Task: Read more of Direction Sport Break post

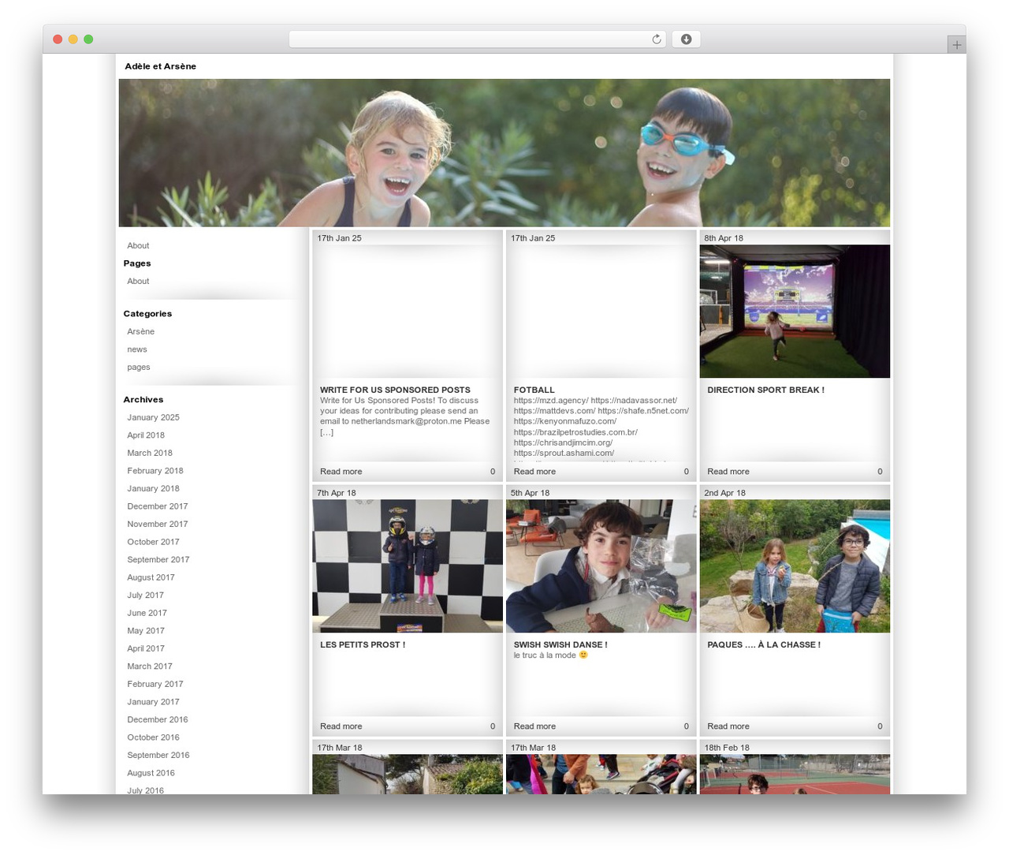Action: click(x=728, y=472)
